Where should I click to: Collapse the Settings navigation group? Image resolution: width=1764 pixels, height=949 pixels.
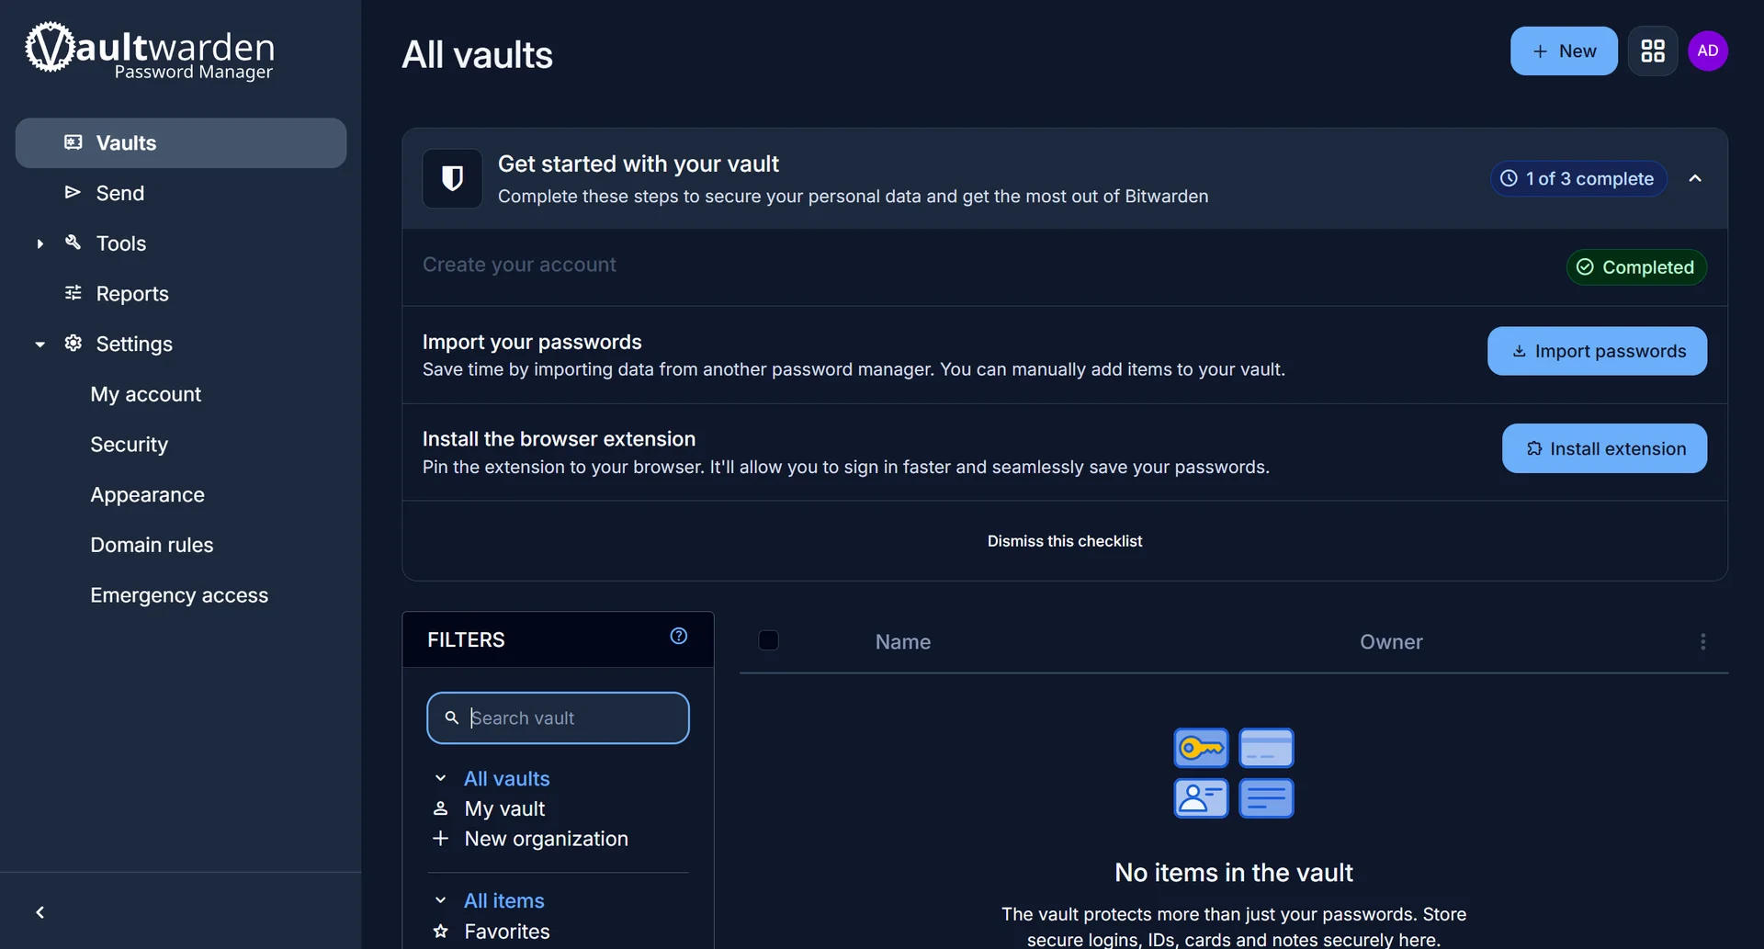(x=40, y=345)
